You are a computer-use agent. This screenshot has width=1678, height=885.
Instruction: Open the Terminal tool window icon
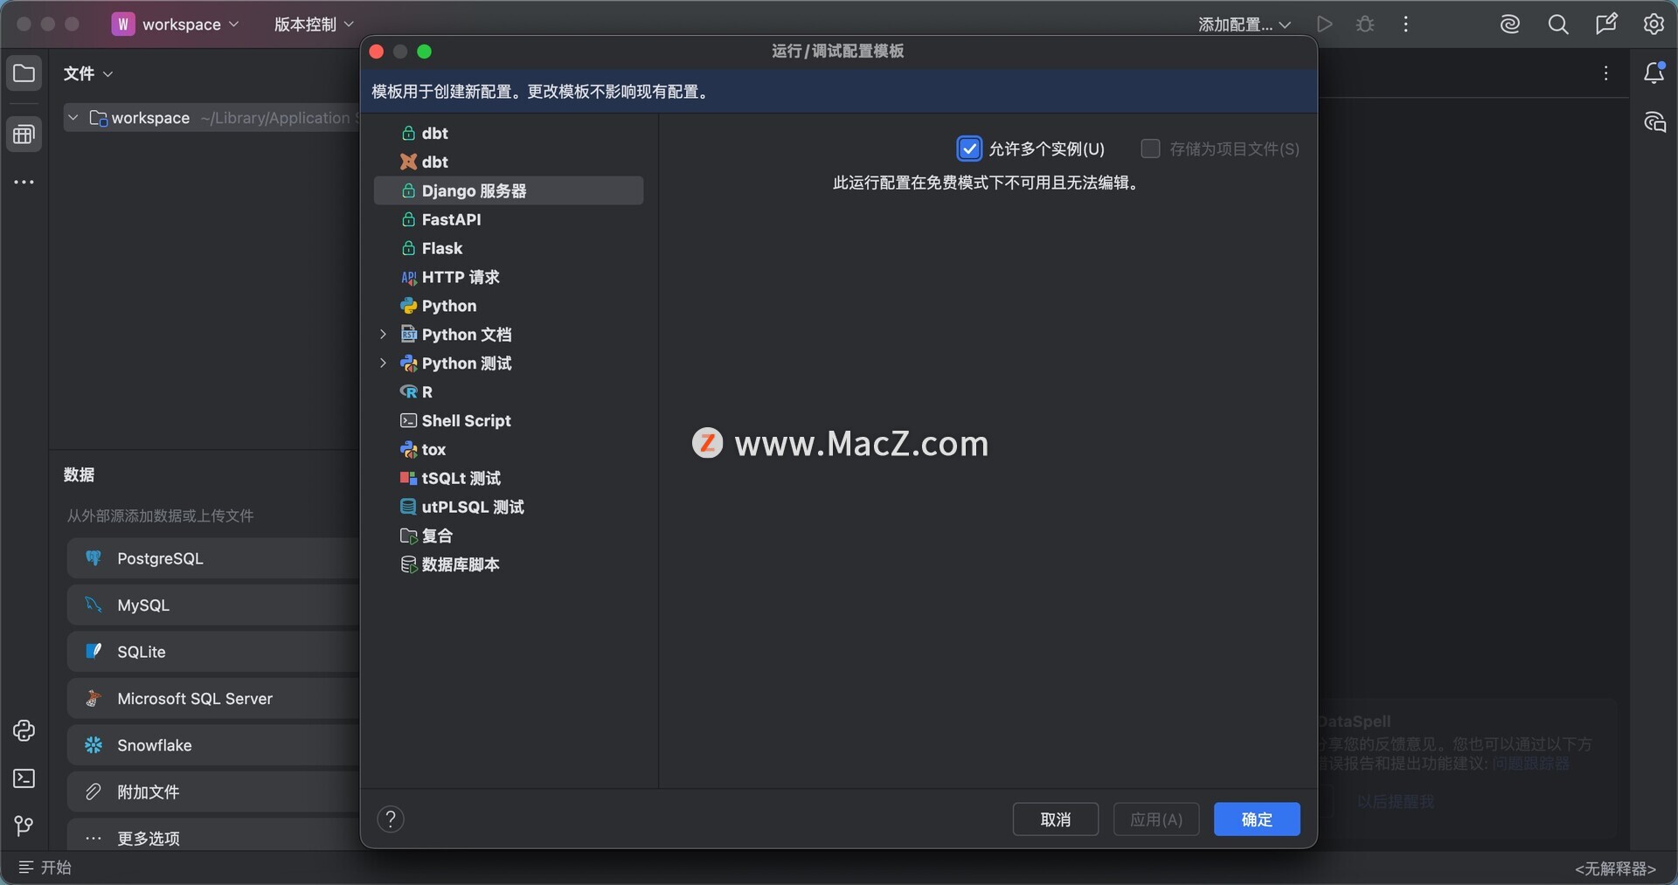pos(24,778)
